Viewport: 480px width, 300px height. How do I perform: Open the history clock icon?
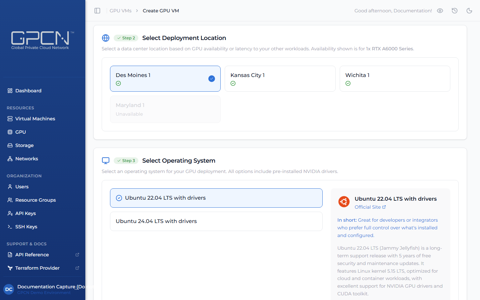(x=455, y=11)
